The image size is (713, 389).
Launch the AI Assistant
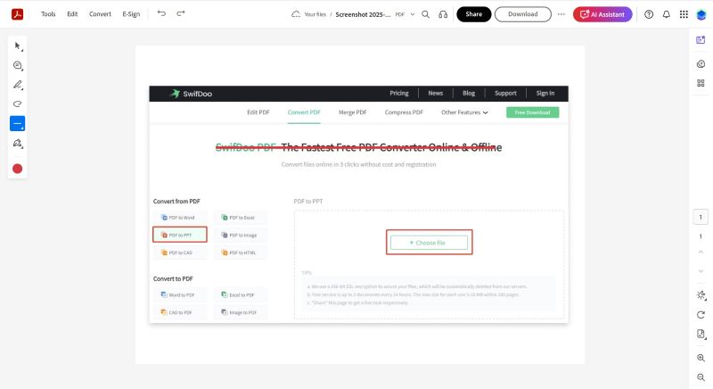point(602,14)
